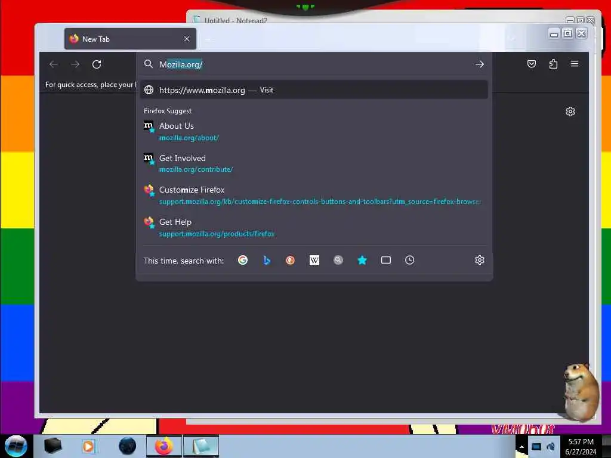The width and height of the screenshot is (611, 458).
Task: Click the address bar text Mozilla.org/
Action: point(181,64)
